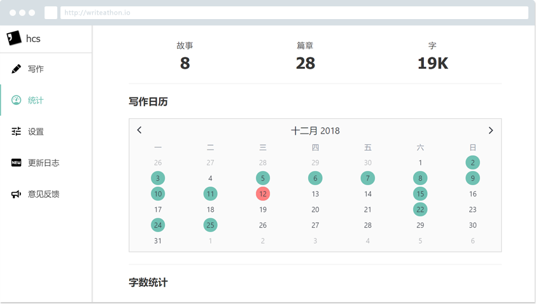The height and width of the screenshot is (304, 536).
Task: Open the 意见反馈 feedback link
Action: pos(43,194)
